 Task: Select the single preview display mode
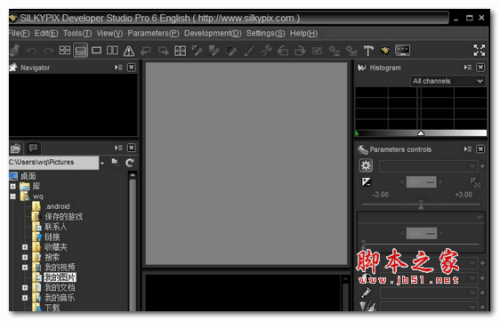pos(96,51)
